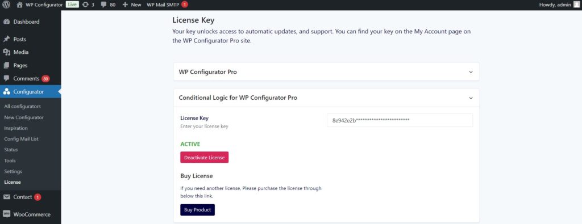Open Inspiration submenu link

pyautogui.click(x=16, y=128)
